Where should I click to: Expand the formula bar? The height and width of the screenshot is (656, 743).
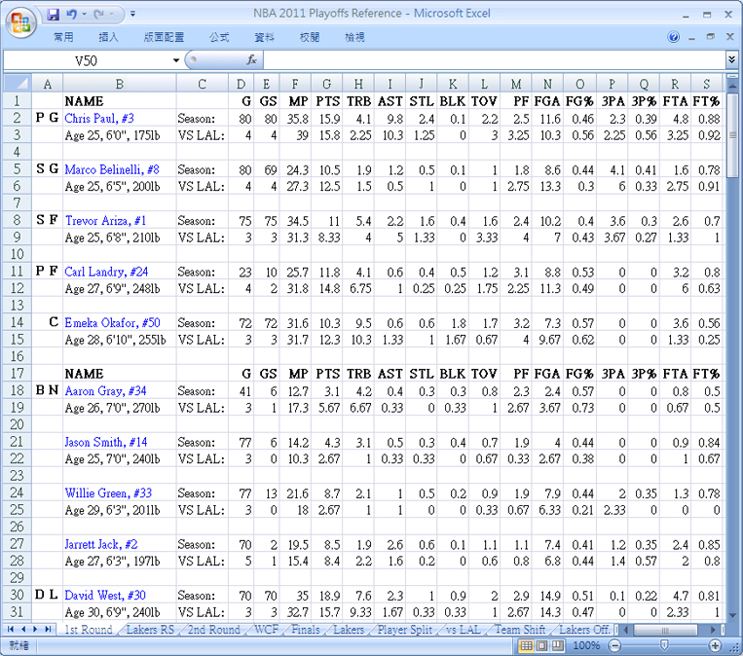coord(732,59)
